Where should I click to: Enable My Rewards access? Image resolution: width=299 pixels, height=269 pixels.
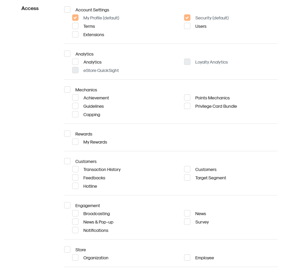tap(75, 142)
